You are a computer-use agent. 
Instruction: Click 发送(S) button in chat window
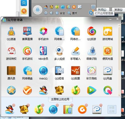[118, 10]
